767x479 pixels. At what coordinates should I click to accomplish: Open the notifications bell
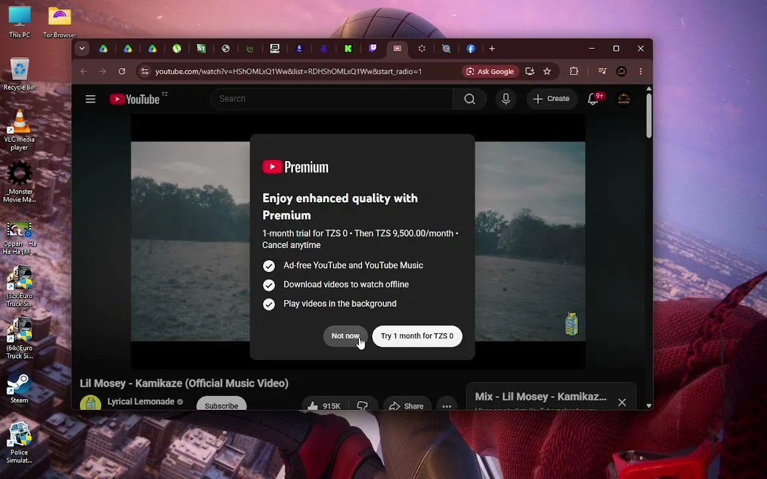[x=593, y=98]
